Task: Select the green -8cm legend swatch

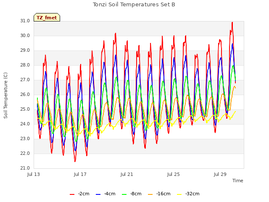Action: 124,194
